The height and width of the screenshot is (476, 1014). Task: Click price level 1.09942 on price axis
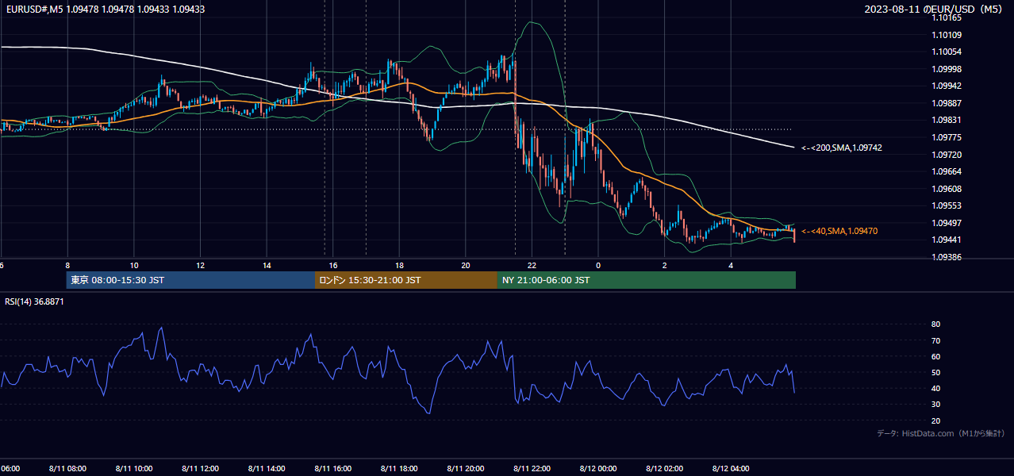point(947,86)
